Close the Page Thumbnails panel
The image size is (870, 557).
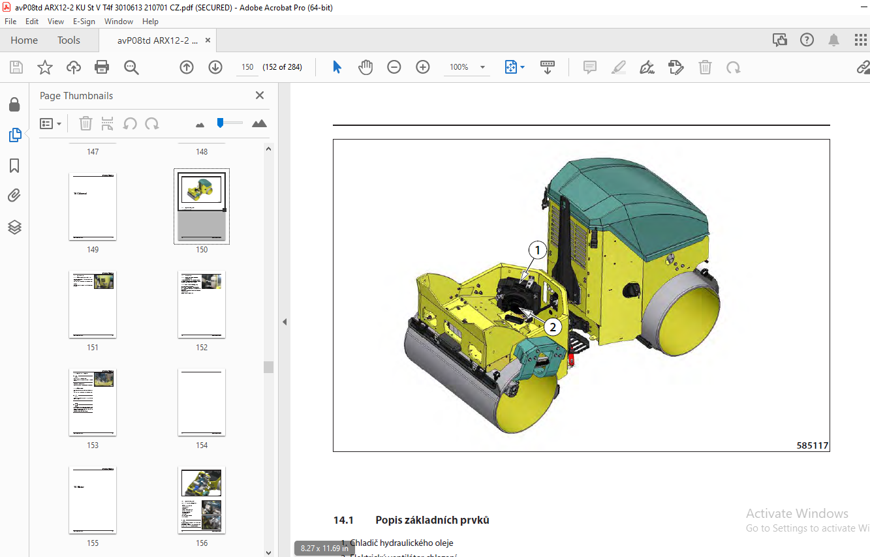click(x=260, y=95)
